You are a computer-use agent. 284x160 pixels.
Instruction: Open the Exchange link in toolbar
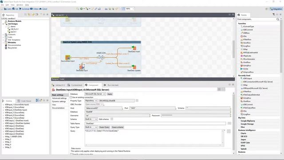(x=24, y=9)
